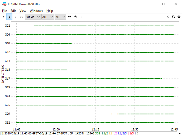
Task: Maximize the RTKPLOT window
Action: click(x=164, y=4)
